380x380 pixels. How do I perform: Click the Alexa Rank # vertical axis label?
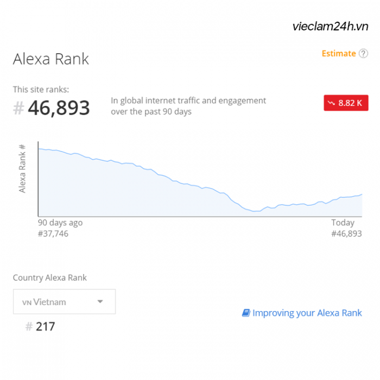(x=22, y=168)
